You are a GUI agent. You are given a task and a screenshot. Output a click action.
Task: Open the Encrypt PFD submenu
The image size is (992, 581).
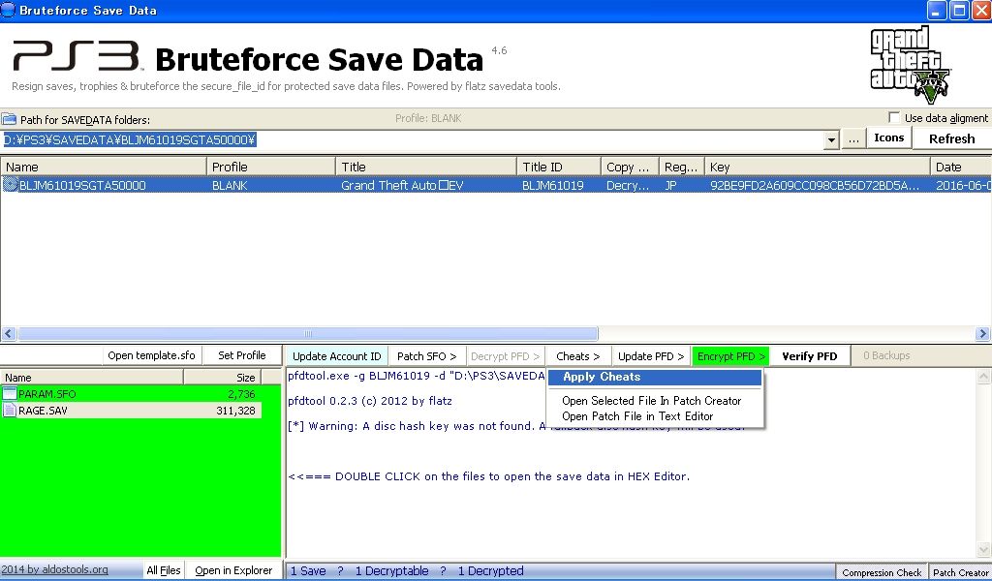pos(730,356)
